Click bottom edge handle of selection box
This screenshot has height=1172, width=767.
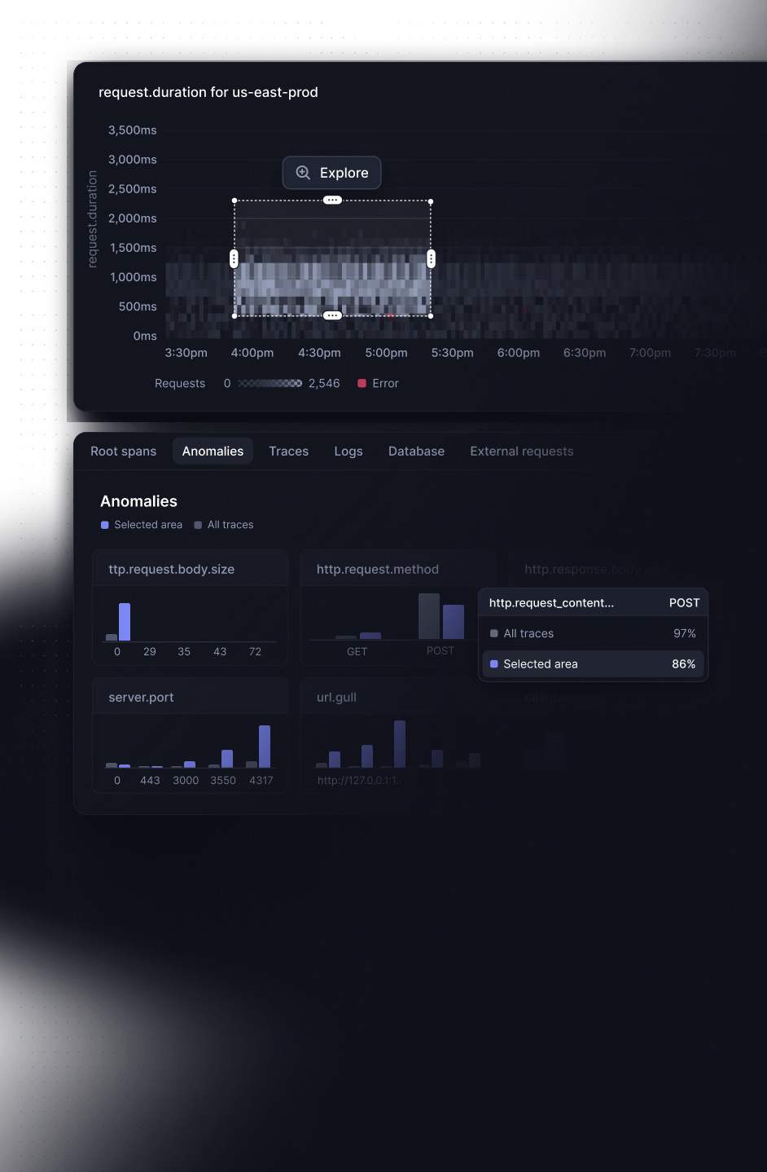pos(332,315)
